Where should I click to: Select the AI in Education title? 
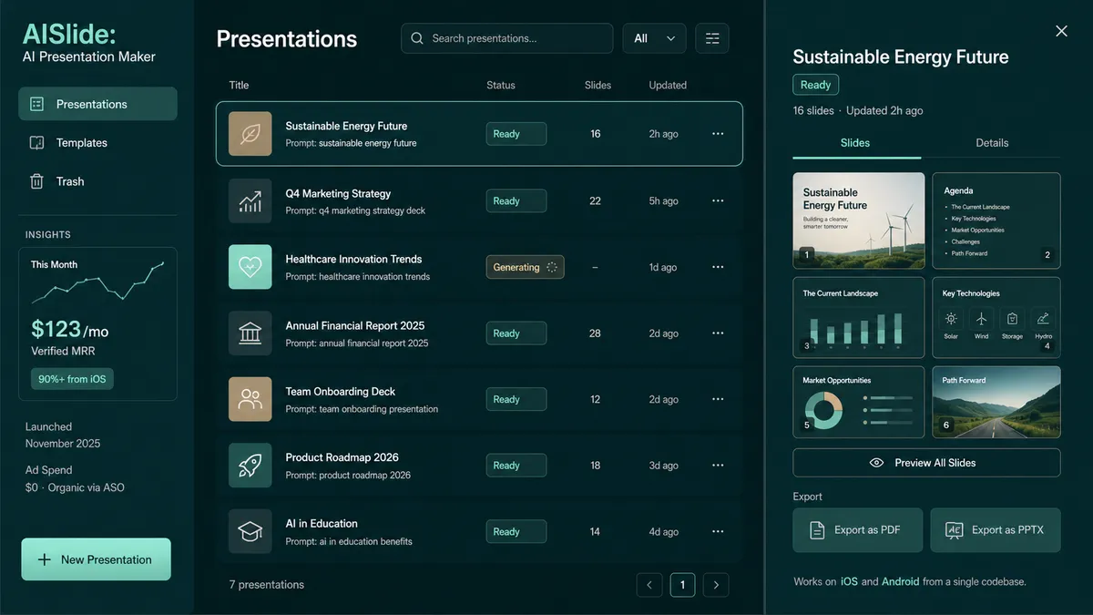322,524
